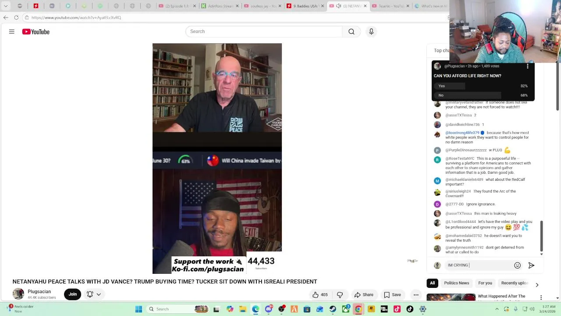Select the For you chip
This screenshot has width=561, height=316.
tap(485, 283)
